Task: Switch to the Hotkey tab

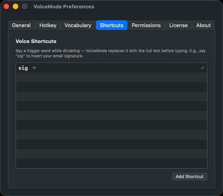Action: click(48, 25)
